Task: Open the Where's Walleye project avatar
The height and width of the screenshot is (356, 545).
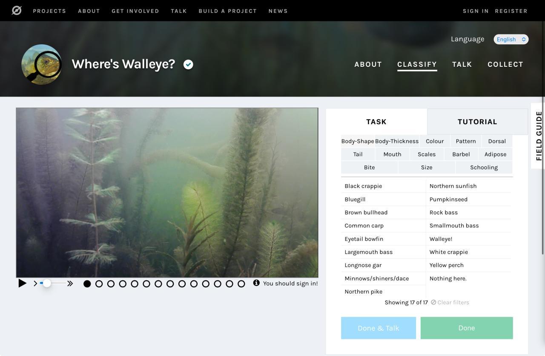Action: [42, 64]
